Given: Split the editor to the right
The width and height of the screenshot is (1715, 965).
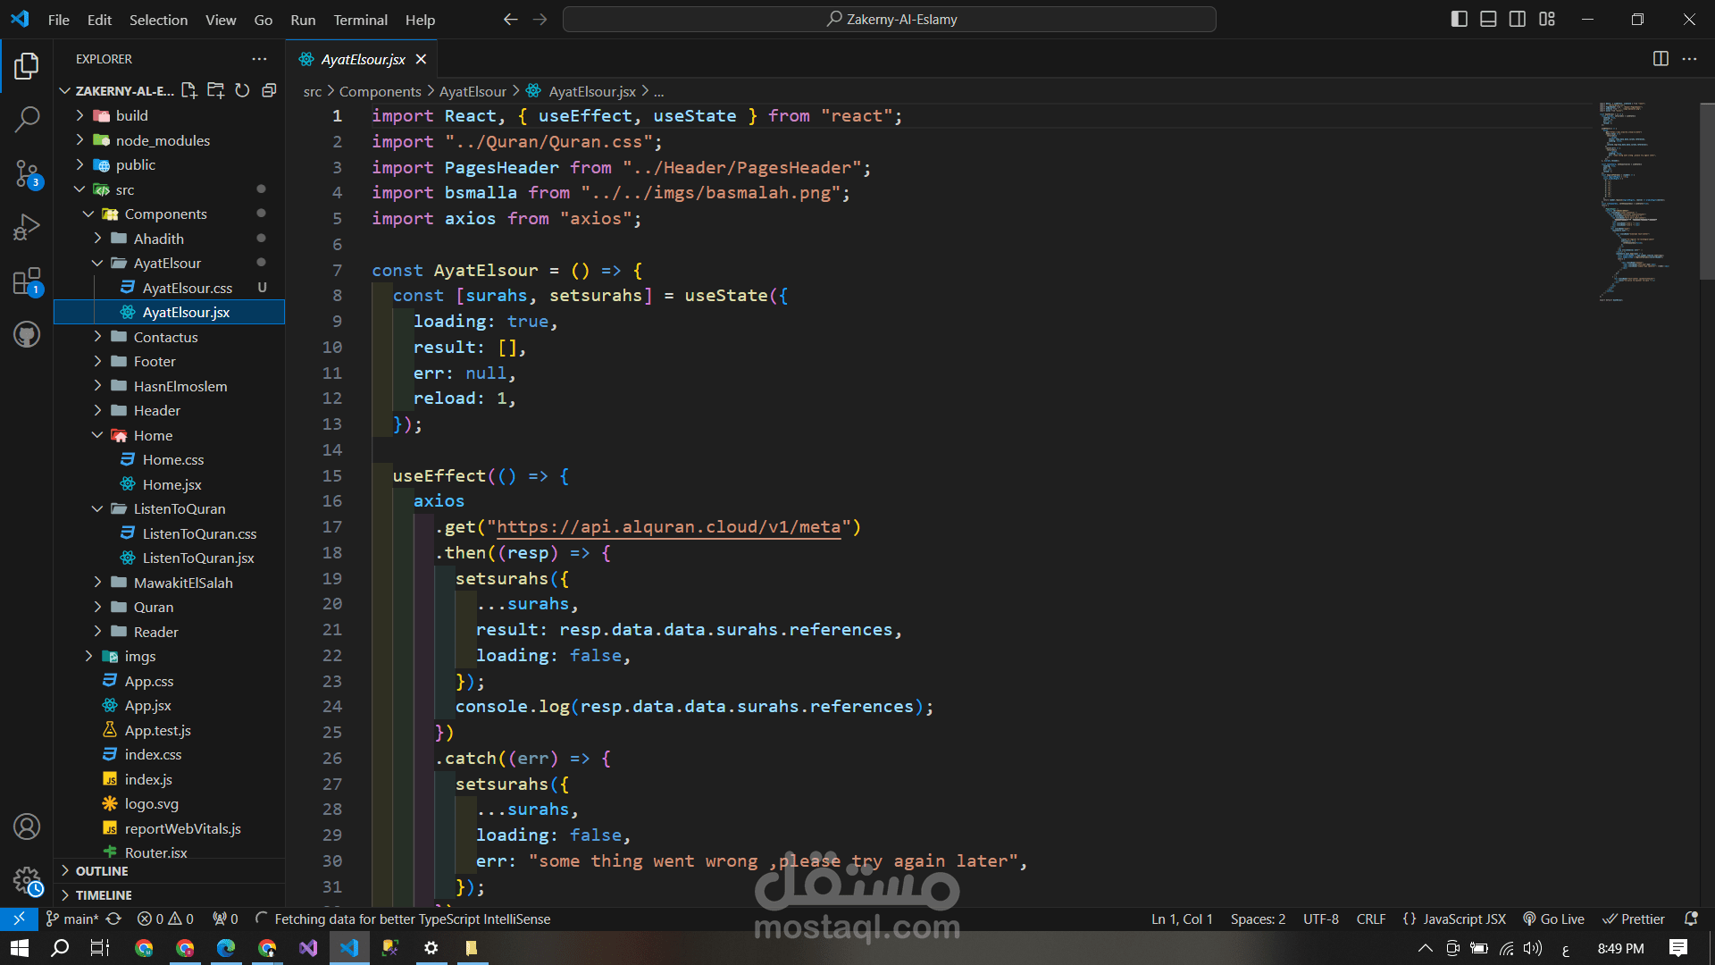Looking at the screenshot, I should pos(1661,59).
